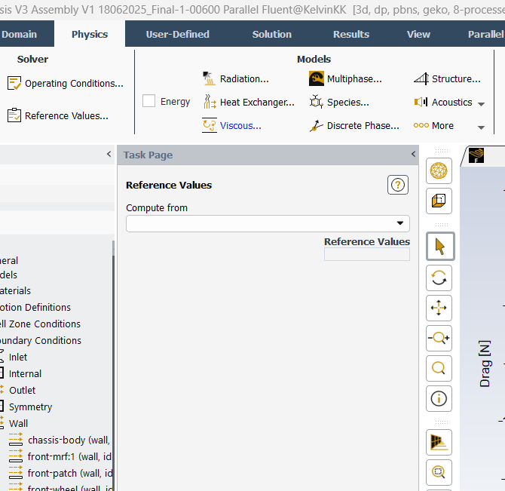Collapse the outline tree panel

109,154
